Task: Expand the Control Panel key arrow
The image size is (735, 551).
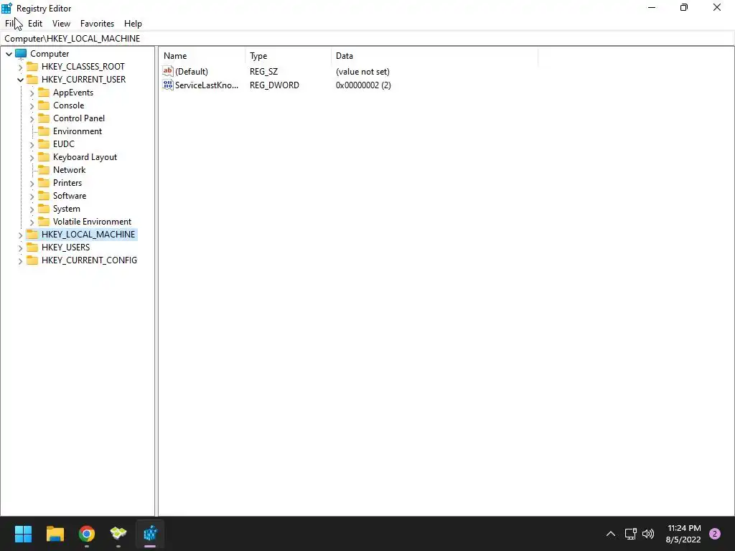Action: [32, 118]
